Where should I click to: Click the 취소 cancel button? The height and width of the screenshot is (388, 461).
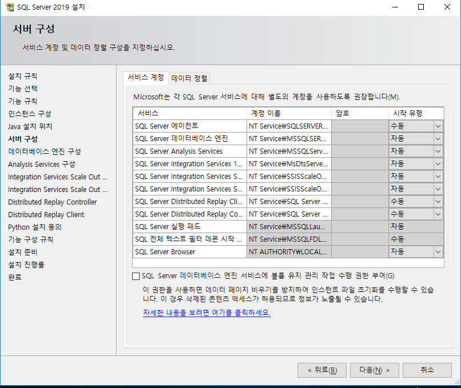click(x=427, y=370)
